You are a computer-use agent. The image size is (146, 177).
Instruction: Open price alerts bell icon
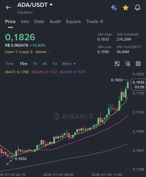137,8
